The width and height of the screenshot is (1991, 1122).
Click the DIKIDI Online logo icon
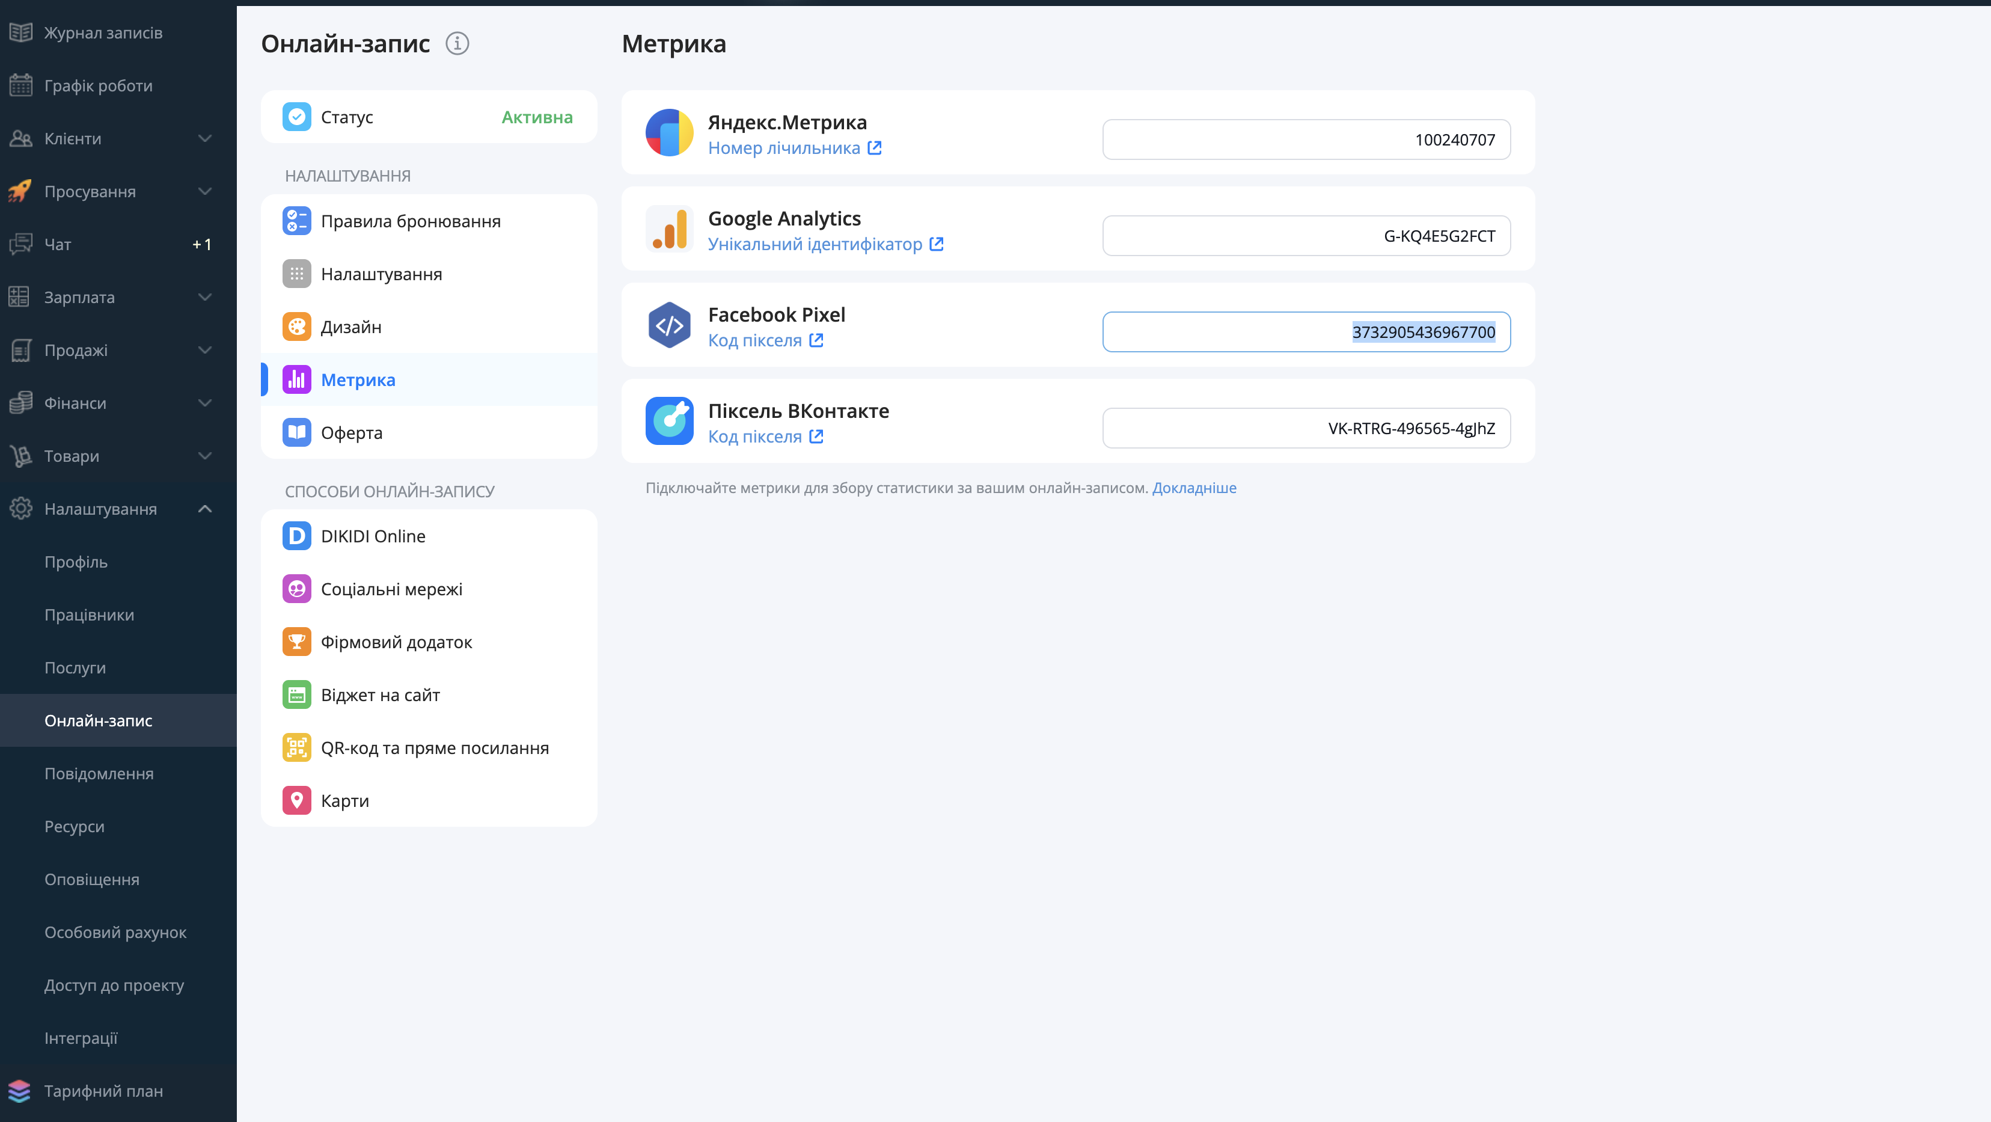click(297, 536)
